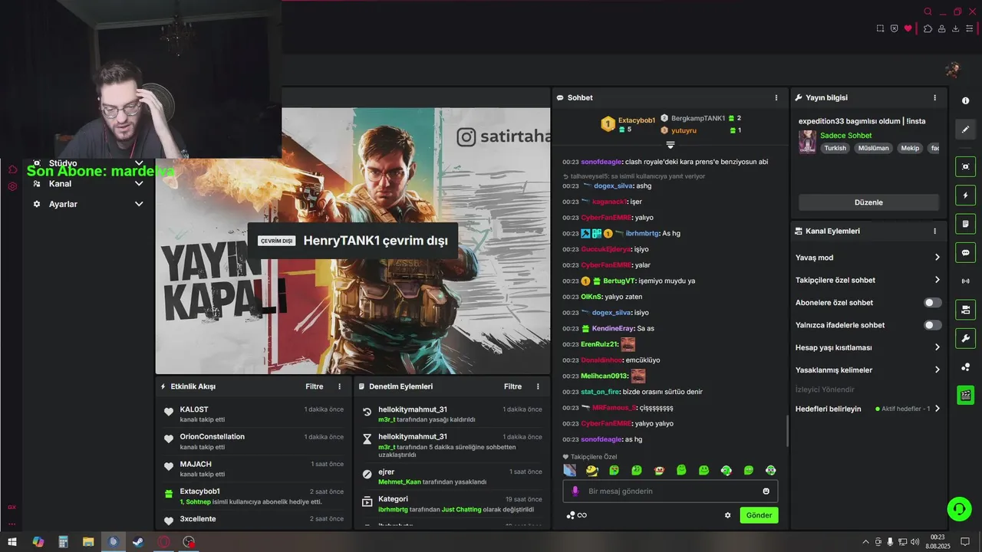982x552 pixels.
Task: Collapse the chat leaderboard arrow under yutuyru
Action: click(x=670, y=145)
